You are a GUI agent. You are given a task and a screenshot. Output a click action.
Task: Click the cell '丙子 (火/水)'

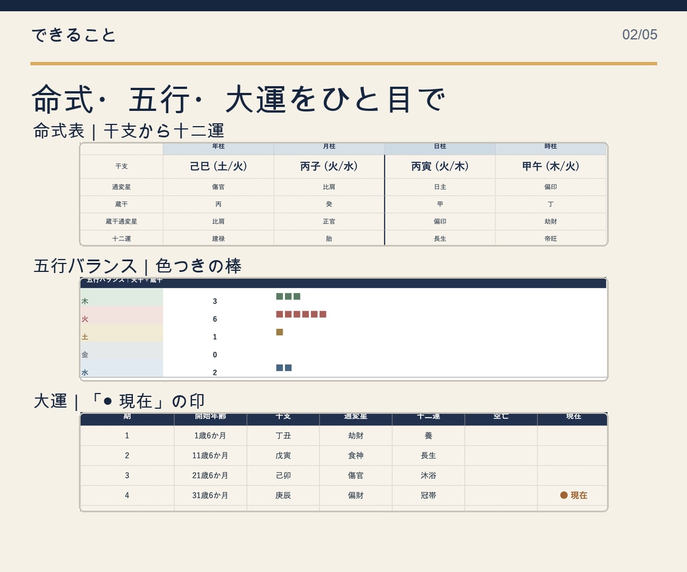329,167
